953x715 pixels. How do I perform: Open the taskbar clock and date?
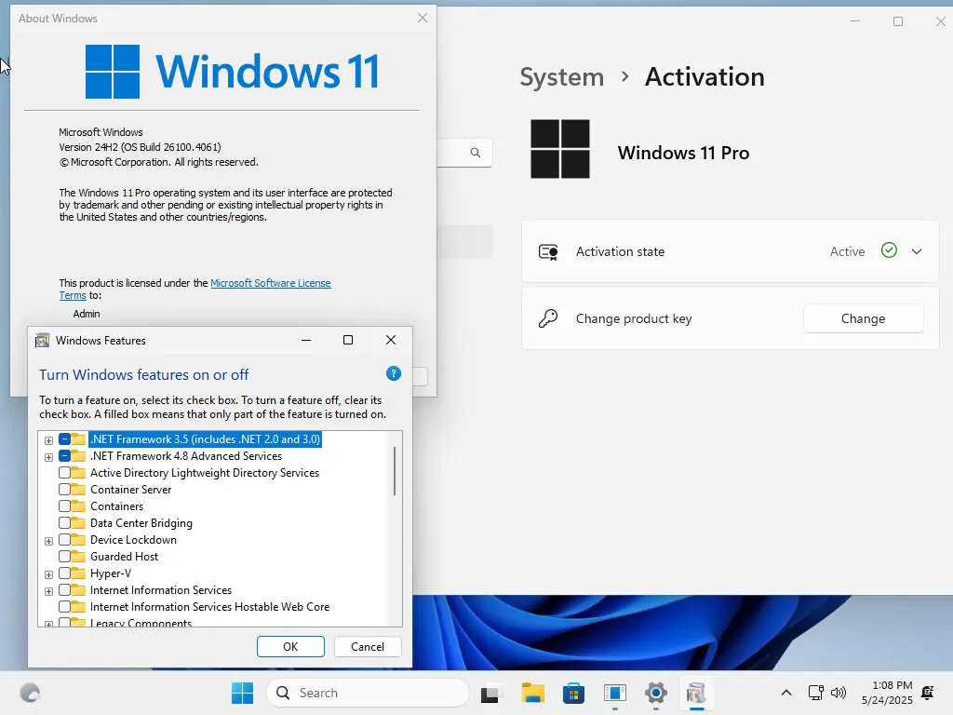pyautogui.click(x=887, y=693)
